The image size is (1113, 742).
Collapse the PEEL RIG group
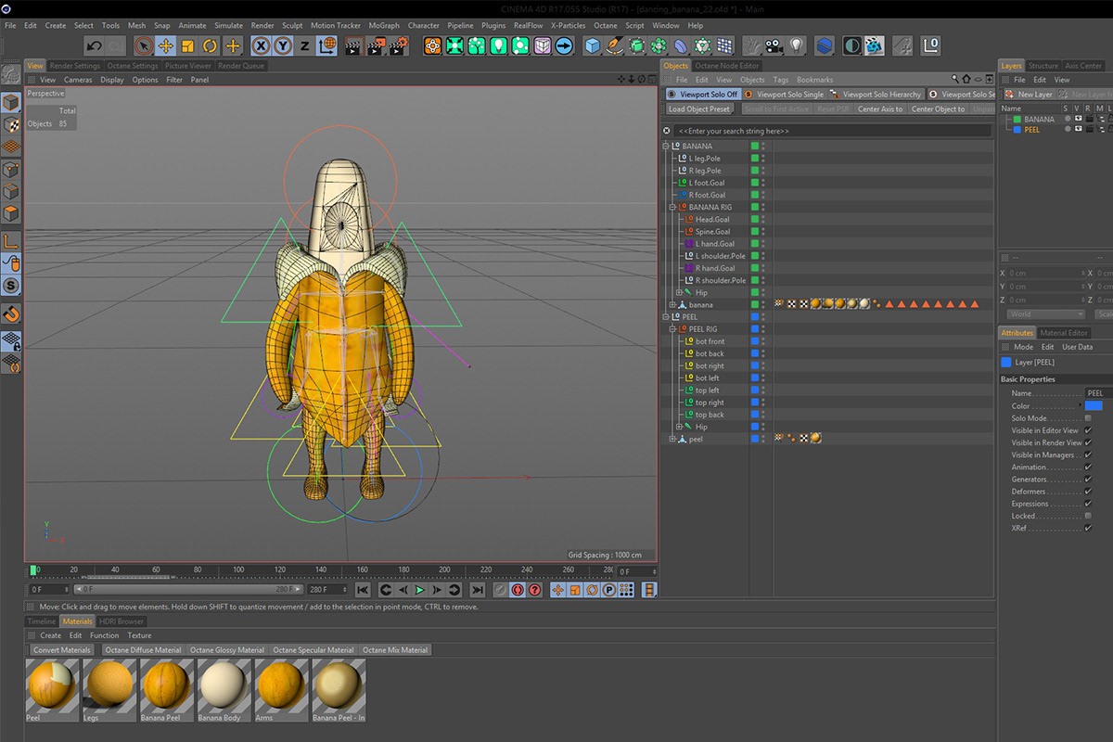click(x=672, y=329)
